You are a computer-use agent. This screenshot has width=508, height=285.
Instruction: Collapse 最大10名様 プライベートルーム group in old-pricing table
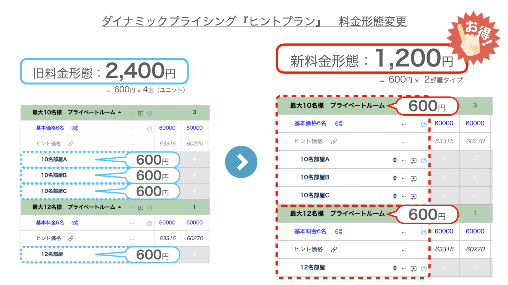[x=120, y=112]
